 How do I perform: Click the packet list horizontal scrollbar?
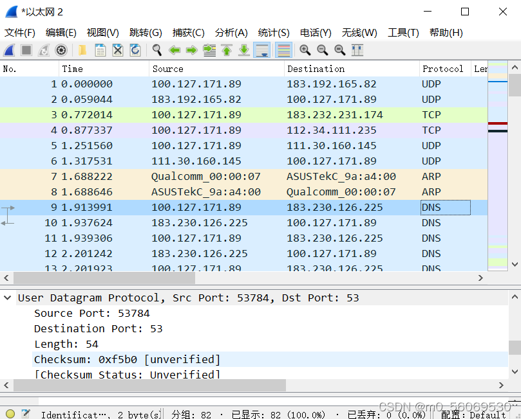(103, 278)
